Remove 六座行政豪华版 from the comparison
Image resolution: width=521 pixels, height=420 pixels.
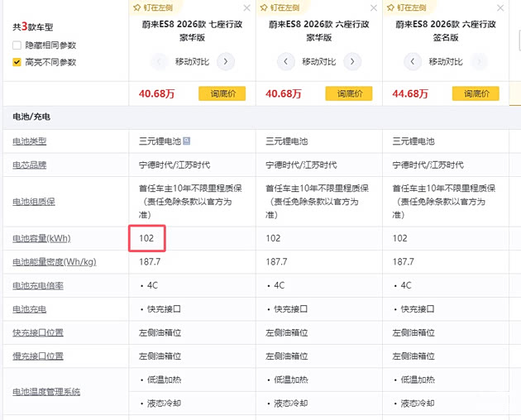[375, 7]
